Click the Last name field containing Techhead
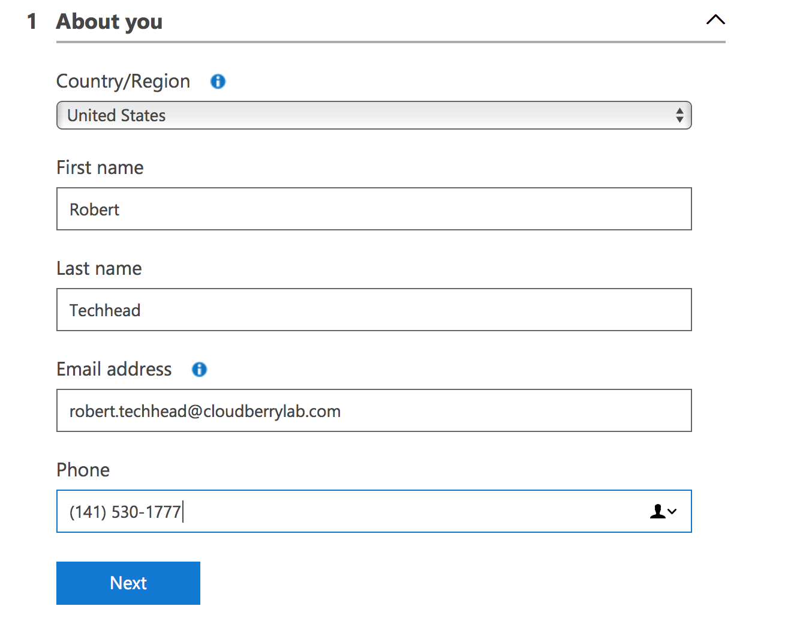The image size is (800, 624). tap(374, 310)
